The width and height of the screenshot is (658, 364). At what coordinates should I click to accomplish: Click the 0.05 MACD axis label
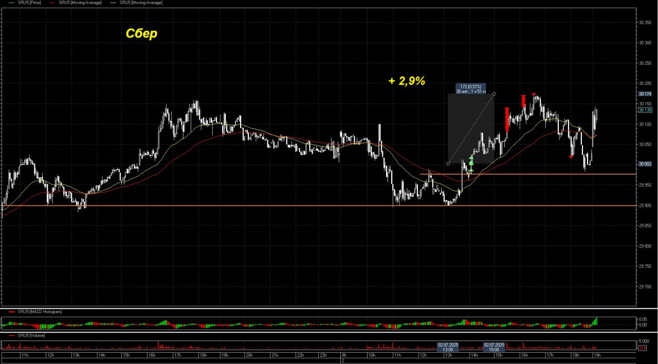pos(643,319)
